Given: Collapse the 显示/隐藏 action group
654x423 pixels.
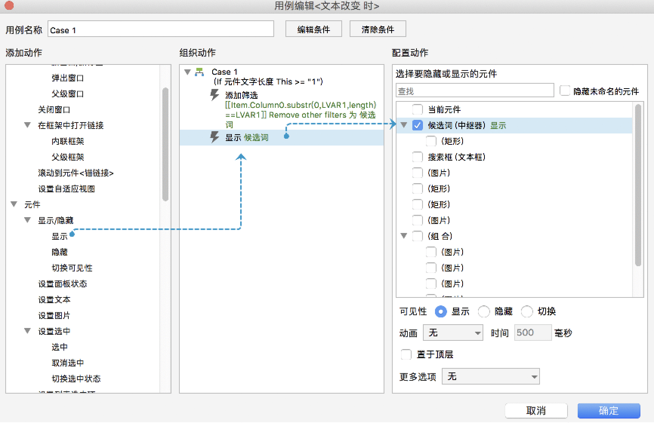Looking at the screenshot, I should click(x=27, y=220).
